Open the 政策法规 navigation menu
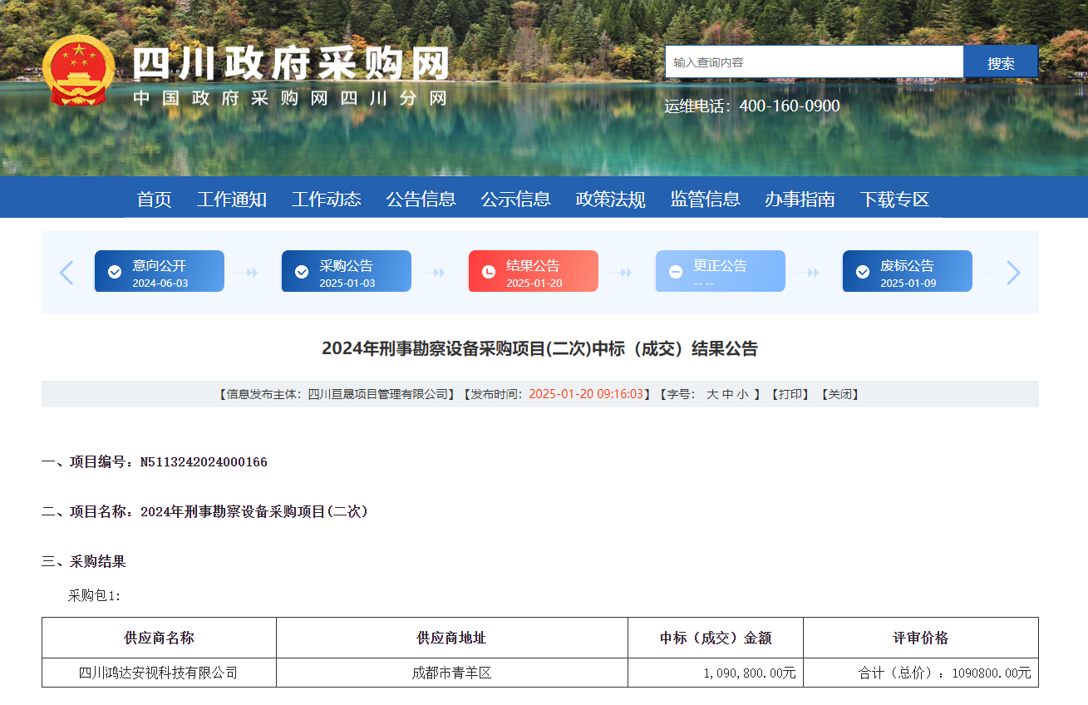The height and width of the screenshot is (705, 1088). [x=610, y=200]
